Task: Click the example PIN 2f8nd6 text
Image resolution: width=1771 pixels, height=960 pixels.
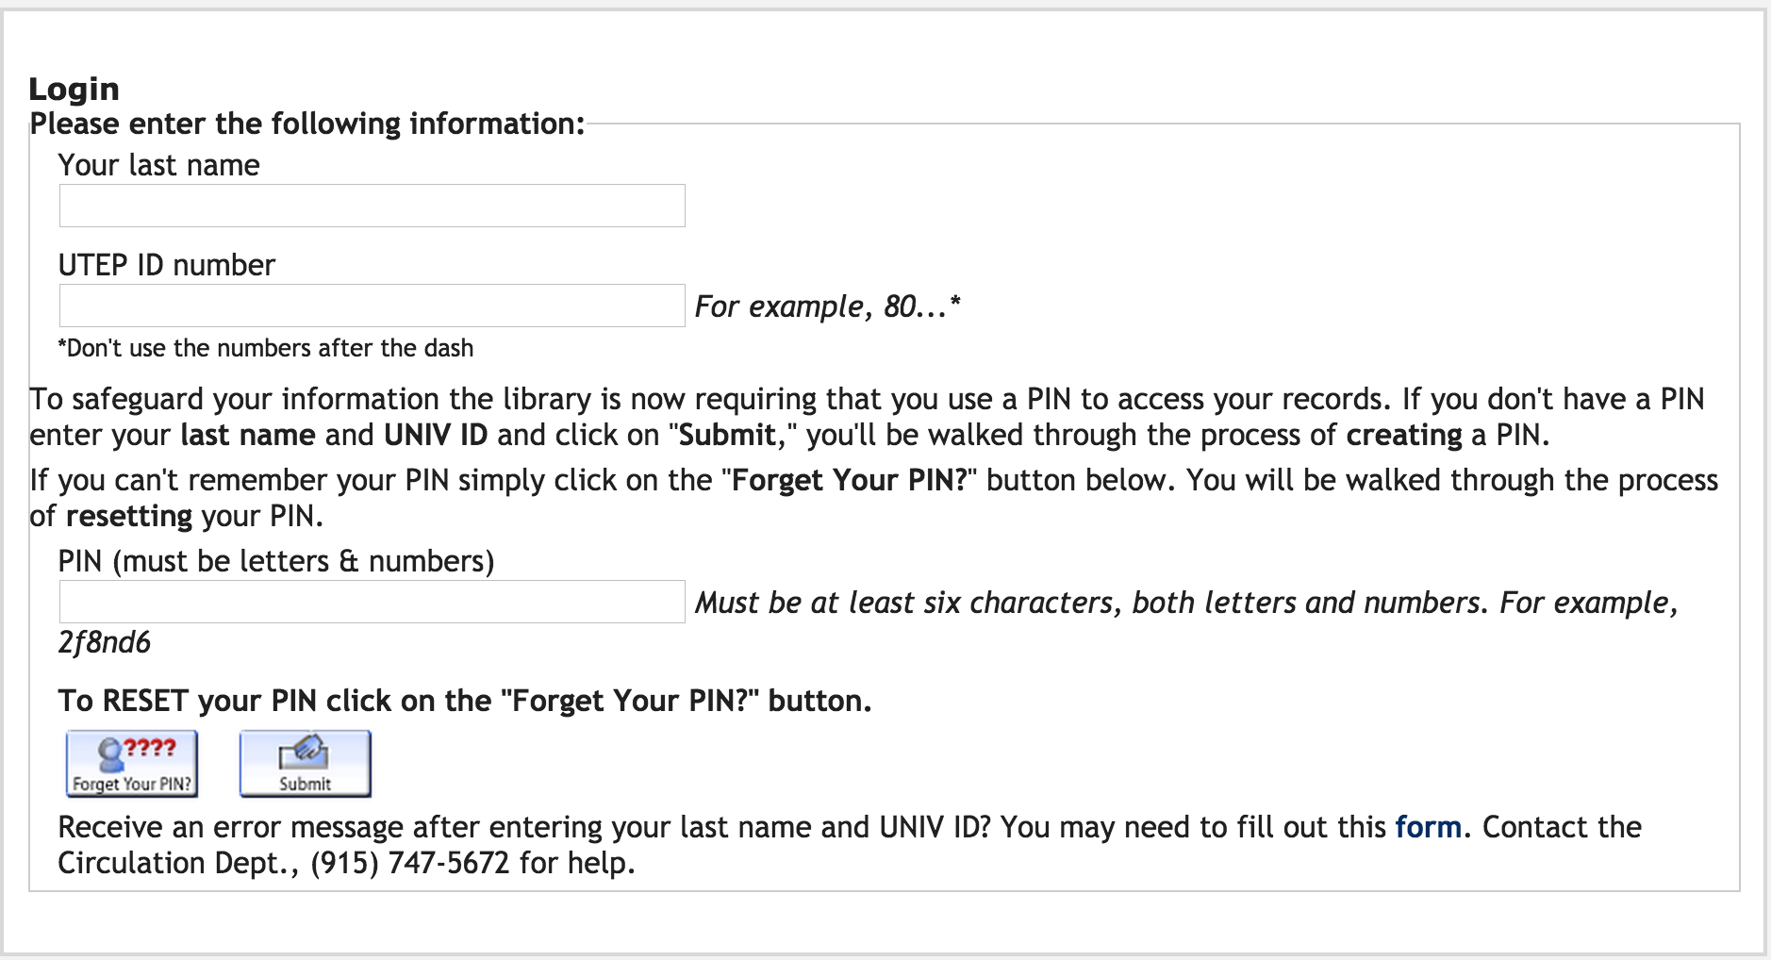Action: 105,642
